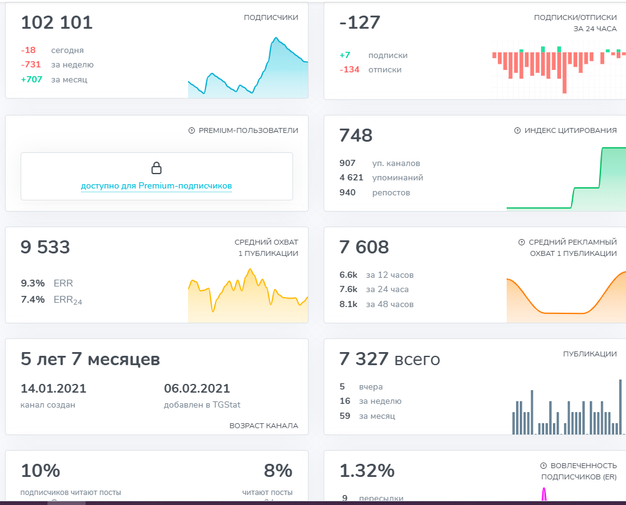This screenshot has height=505, width=626.
Task: Click the -127 net subscriptions value
Action: [360, 22]
